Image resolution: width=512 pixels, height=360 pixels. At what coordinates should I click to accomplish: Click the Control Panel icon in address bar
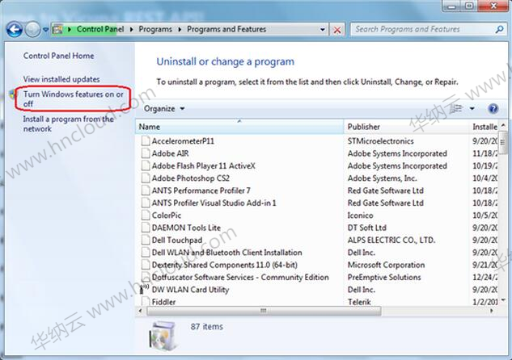pos(57,29)
